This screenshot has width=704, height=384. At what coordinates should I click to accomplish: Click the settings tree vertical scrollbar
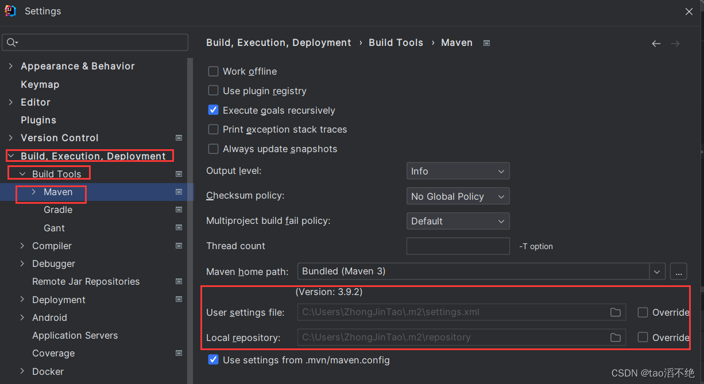pos(190,221)
